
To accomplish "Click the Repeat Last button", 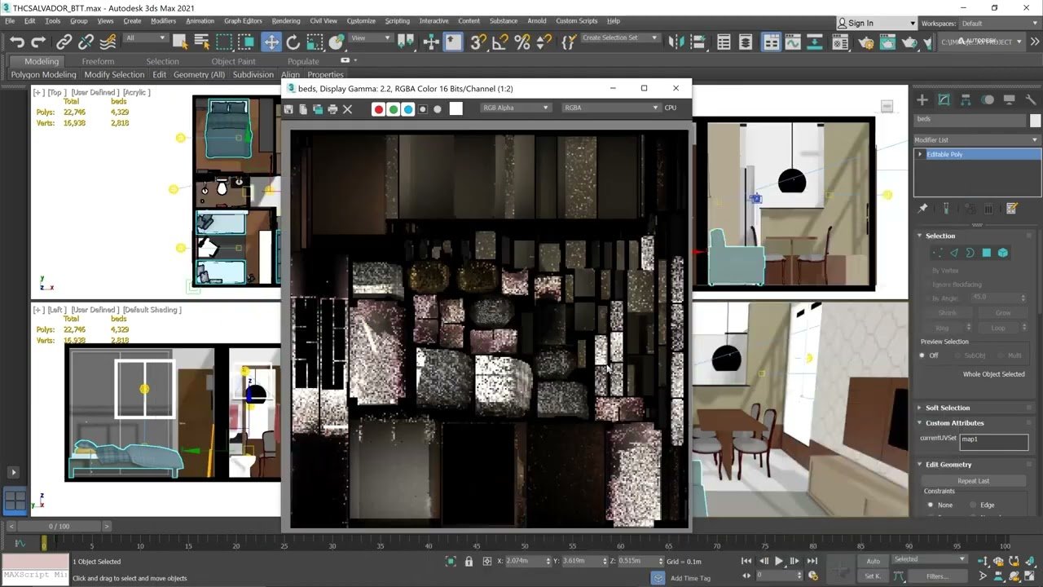I will point(973,481).
